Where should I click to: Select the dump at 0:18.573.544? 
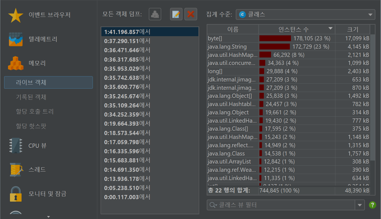pos(150,133)
